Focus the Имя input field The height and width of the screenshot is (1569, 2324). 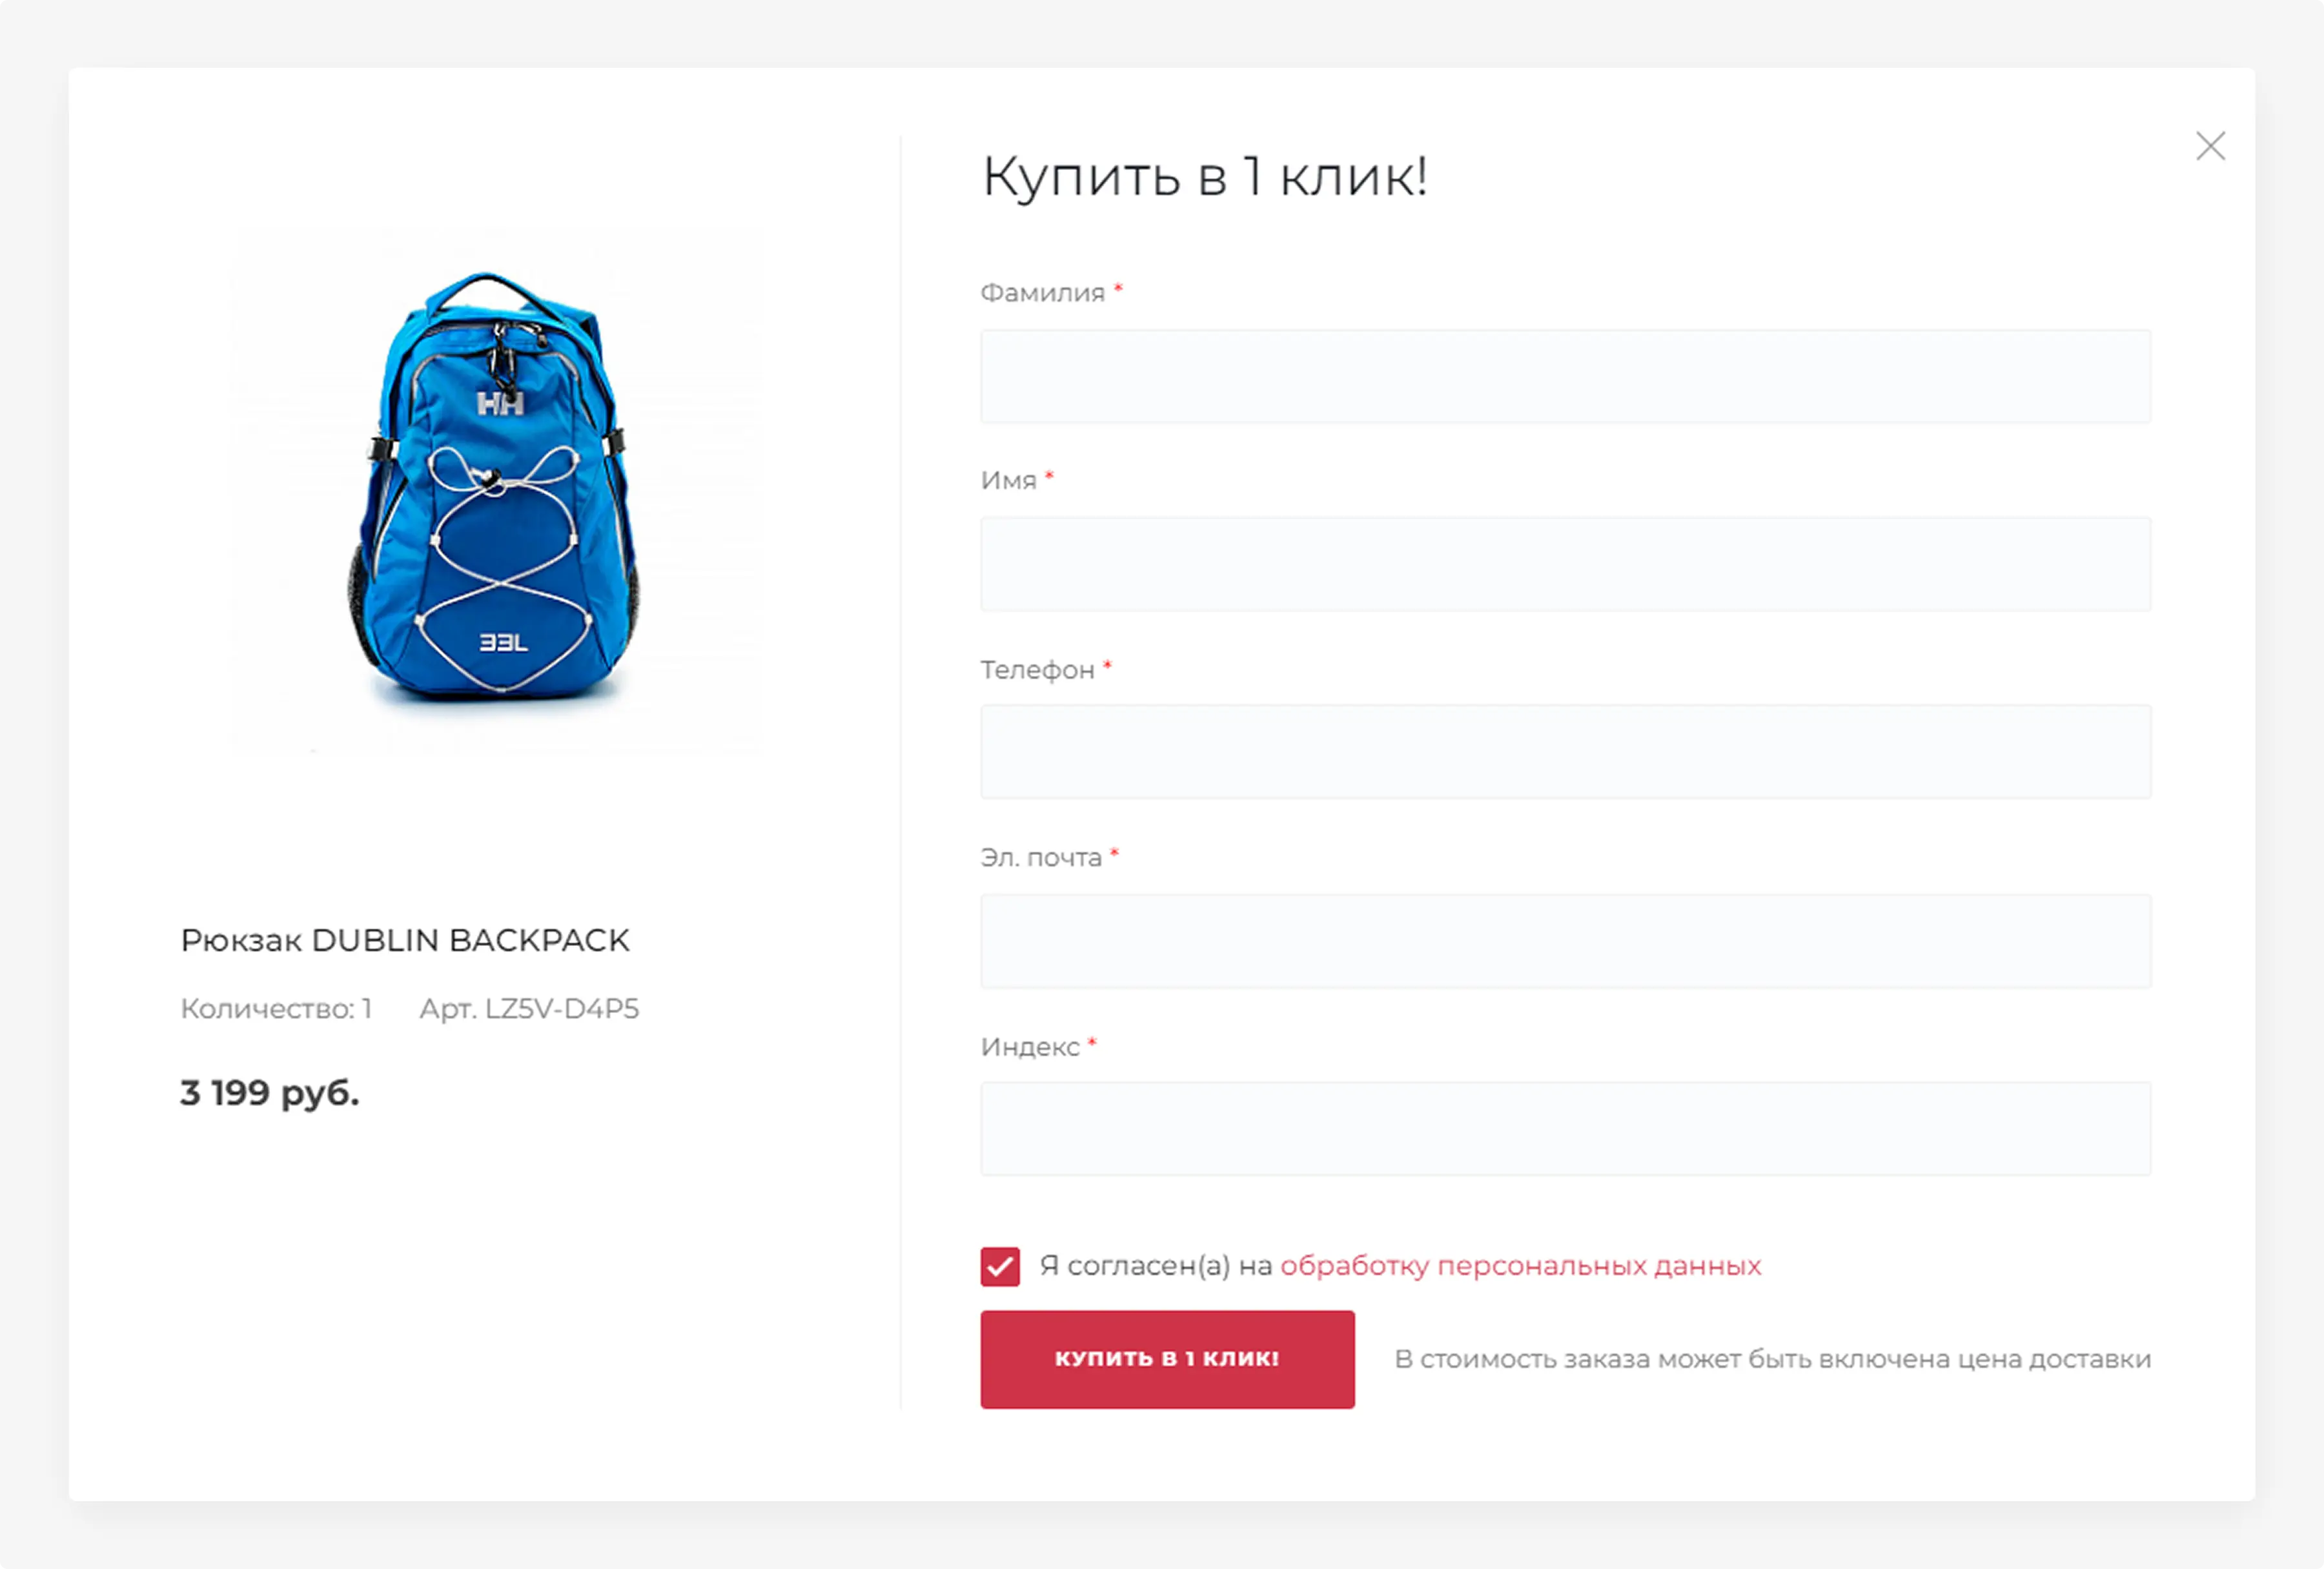(1564, 564)
